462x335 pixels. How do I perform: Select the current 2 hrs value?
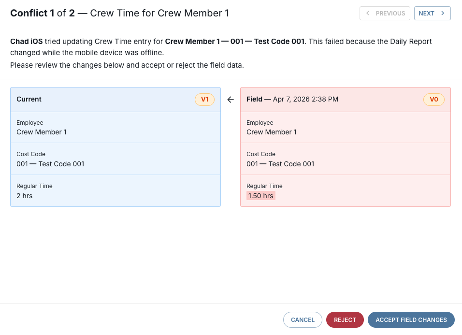coord(25,196)
